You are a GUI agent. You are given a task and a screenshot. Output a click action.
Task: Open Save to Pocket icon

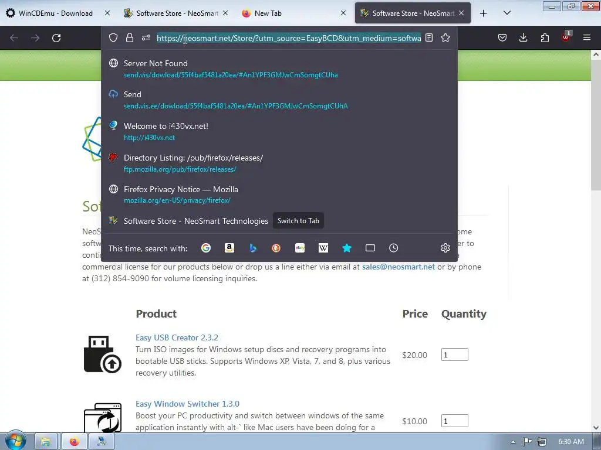tap(502, 37)
